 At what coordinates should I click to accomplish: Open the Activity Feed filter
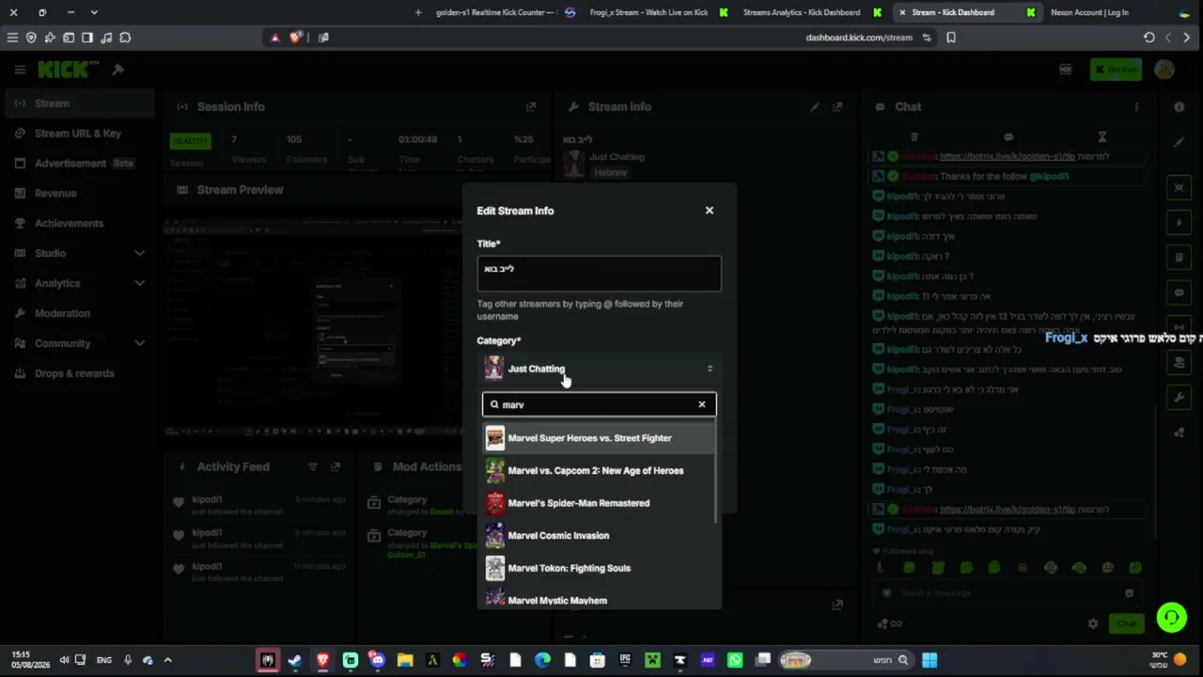click(x=313, y=466)
